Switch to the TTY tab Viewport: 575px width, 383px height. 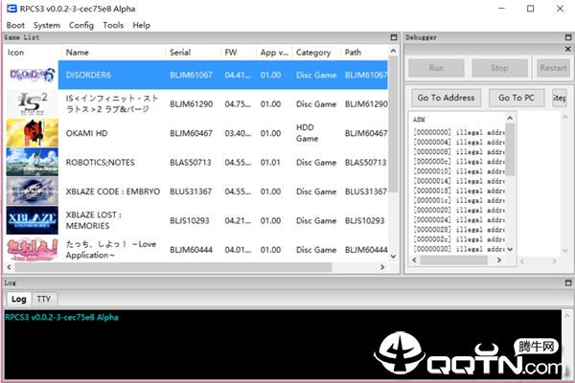click(x=44, y=299)
